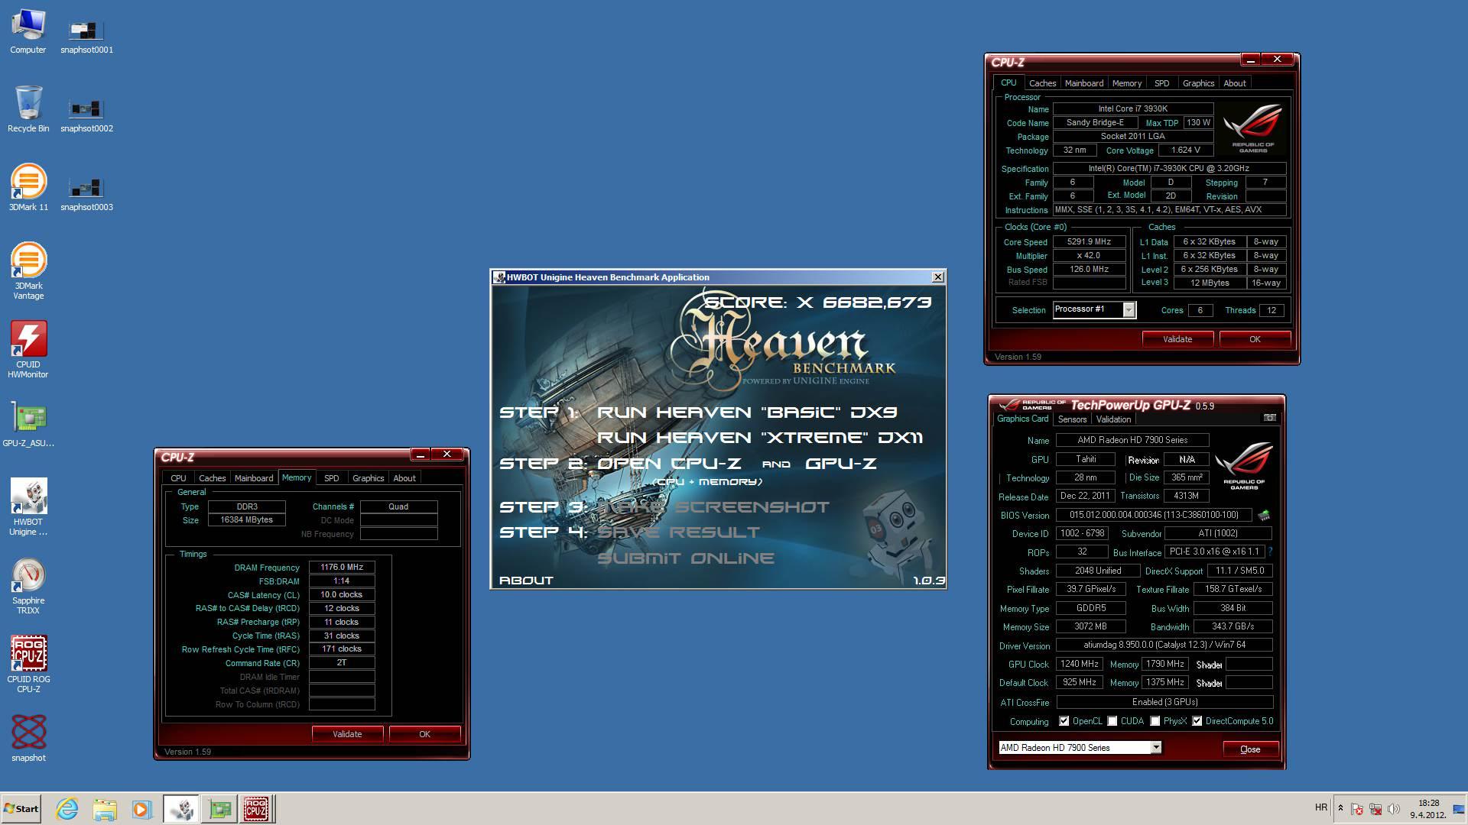Open Validation tab in GPU-Z

click(1113, 419)
